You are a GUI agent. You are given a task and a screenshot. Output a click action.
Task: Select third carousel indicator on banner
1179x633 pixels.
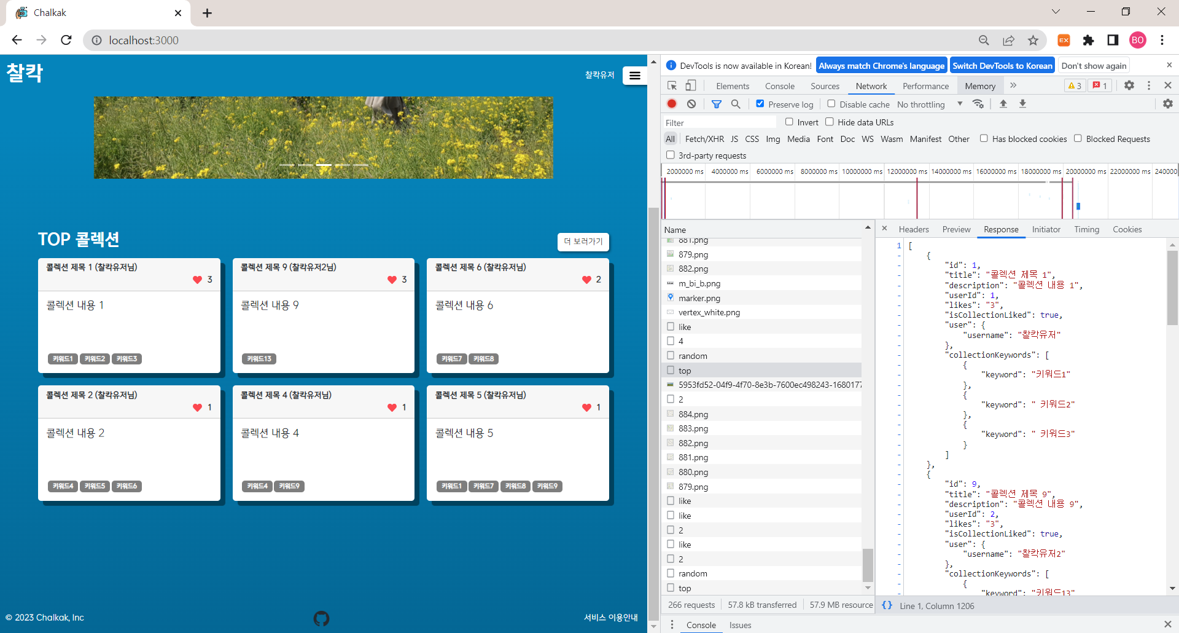click(324, 165)
